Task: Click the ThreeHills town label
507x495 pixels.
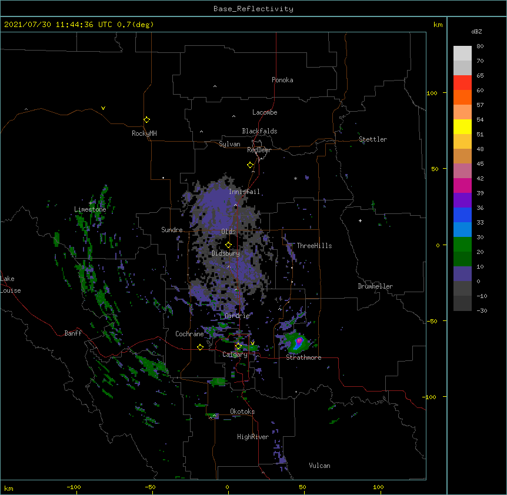Action: coord(314,246)
